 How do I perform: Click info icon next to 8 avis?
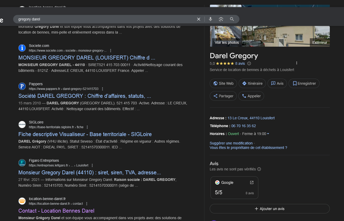249,63
